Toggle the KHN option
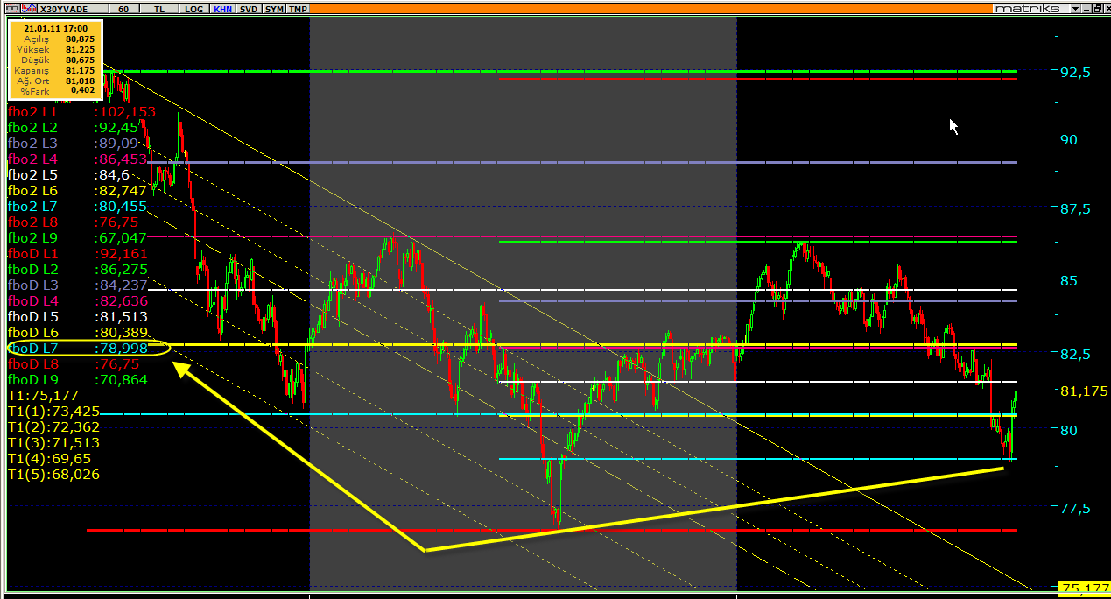1111x599 pixels. [x=222, y=8]
